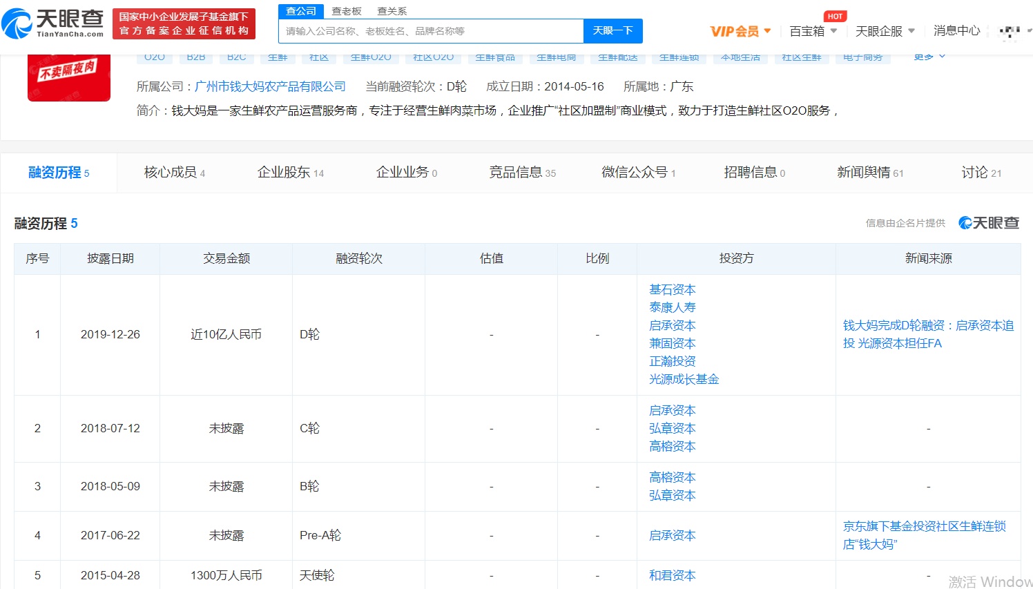Open news link 钱大妈完成D轮融资
The image size is (1033, 589).
(928, 335)
